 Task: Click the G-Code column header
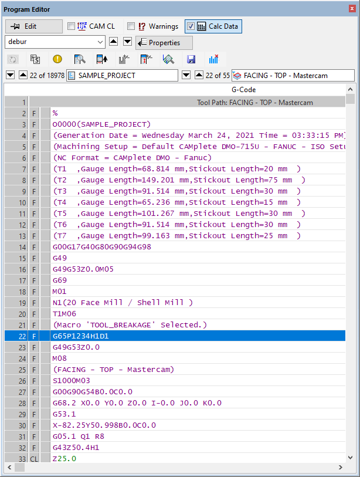click(243, 90)
